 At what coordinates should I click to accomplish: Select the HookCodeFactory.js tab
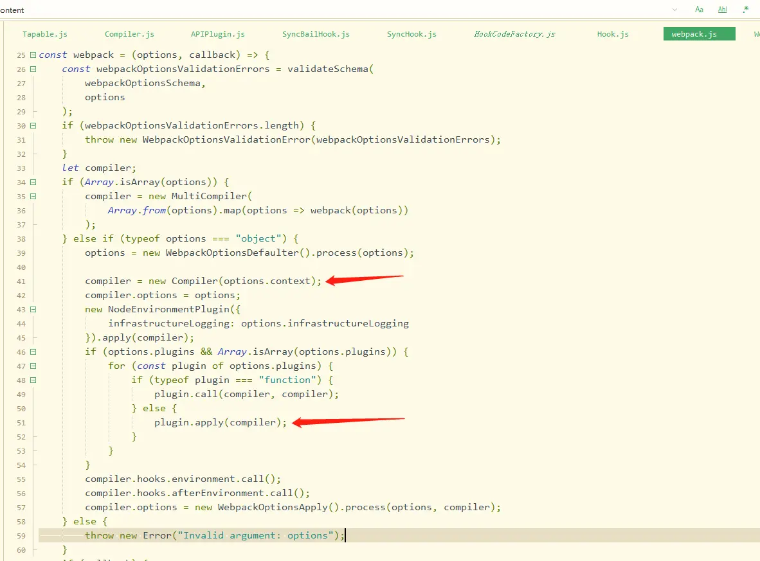pyautogui.click(x=514, y=34)
